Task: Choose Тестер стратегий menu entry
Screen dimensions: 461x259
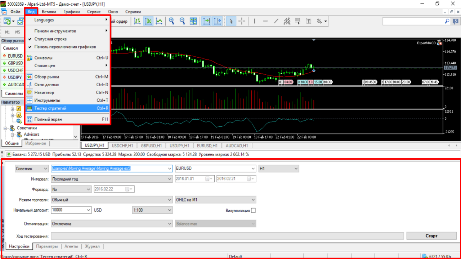Action: coord(67,108)
